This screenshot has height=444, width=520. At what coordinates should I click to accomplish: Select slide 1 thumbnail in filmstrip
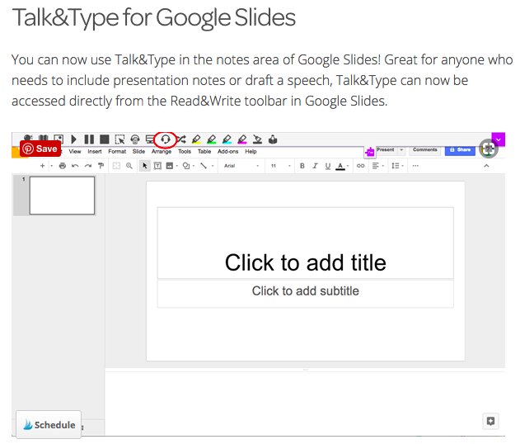(x=62, y=196)
